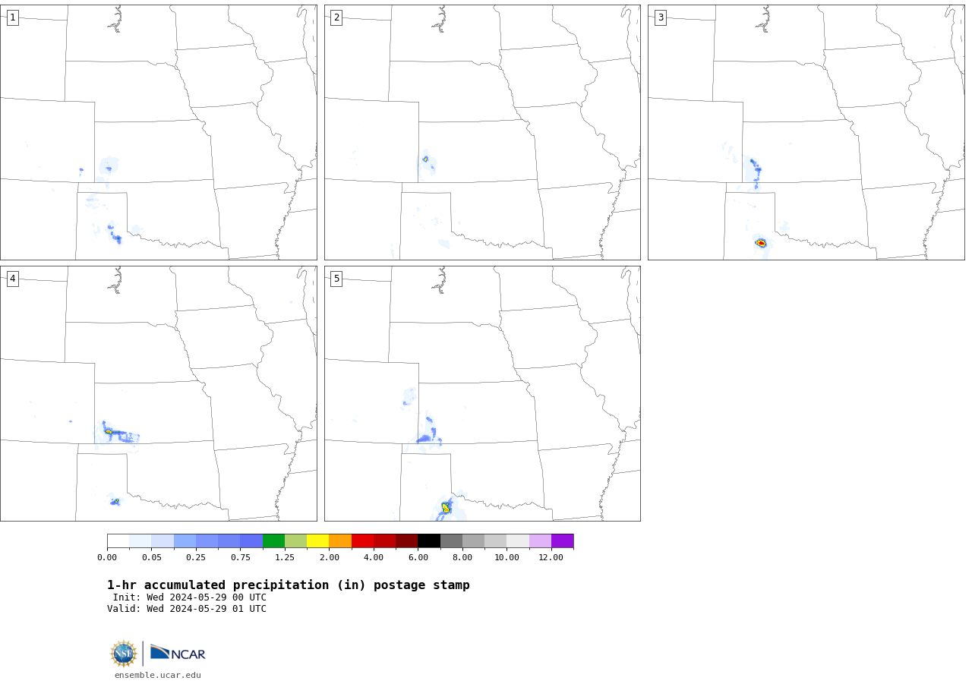Click the 0.00 color bar tick label
Viewport: 972px width, 684px height.
pos(107,557)
